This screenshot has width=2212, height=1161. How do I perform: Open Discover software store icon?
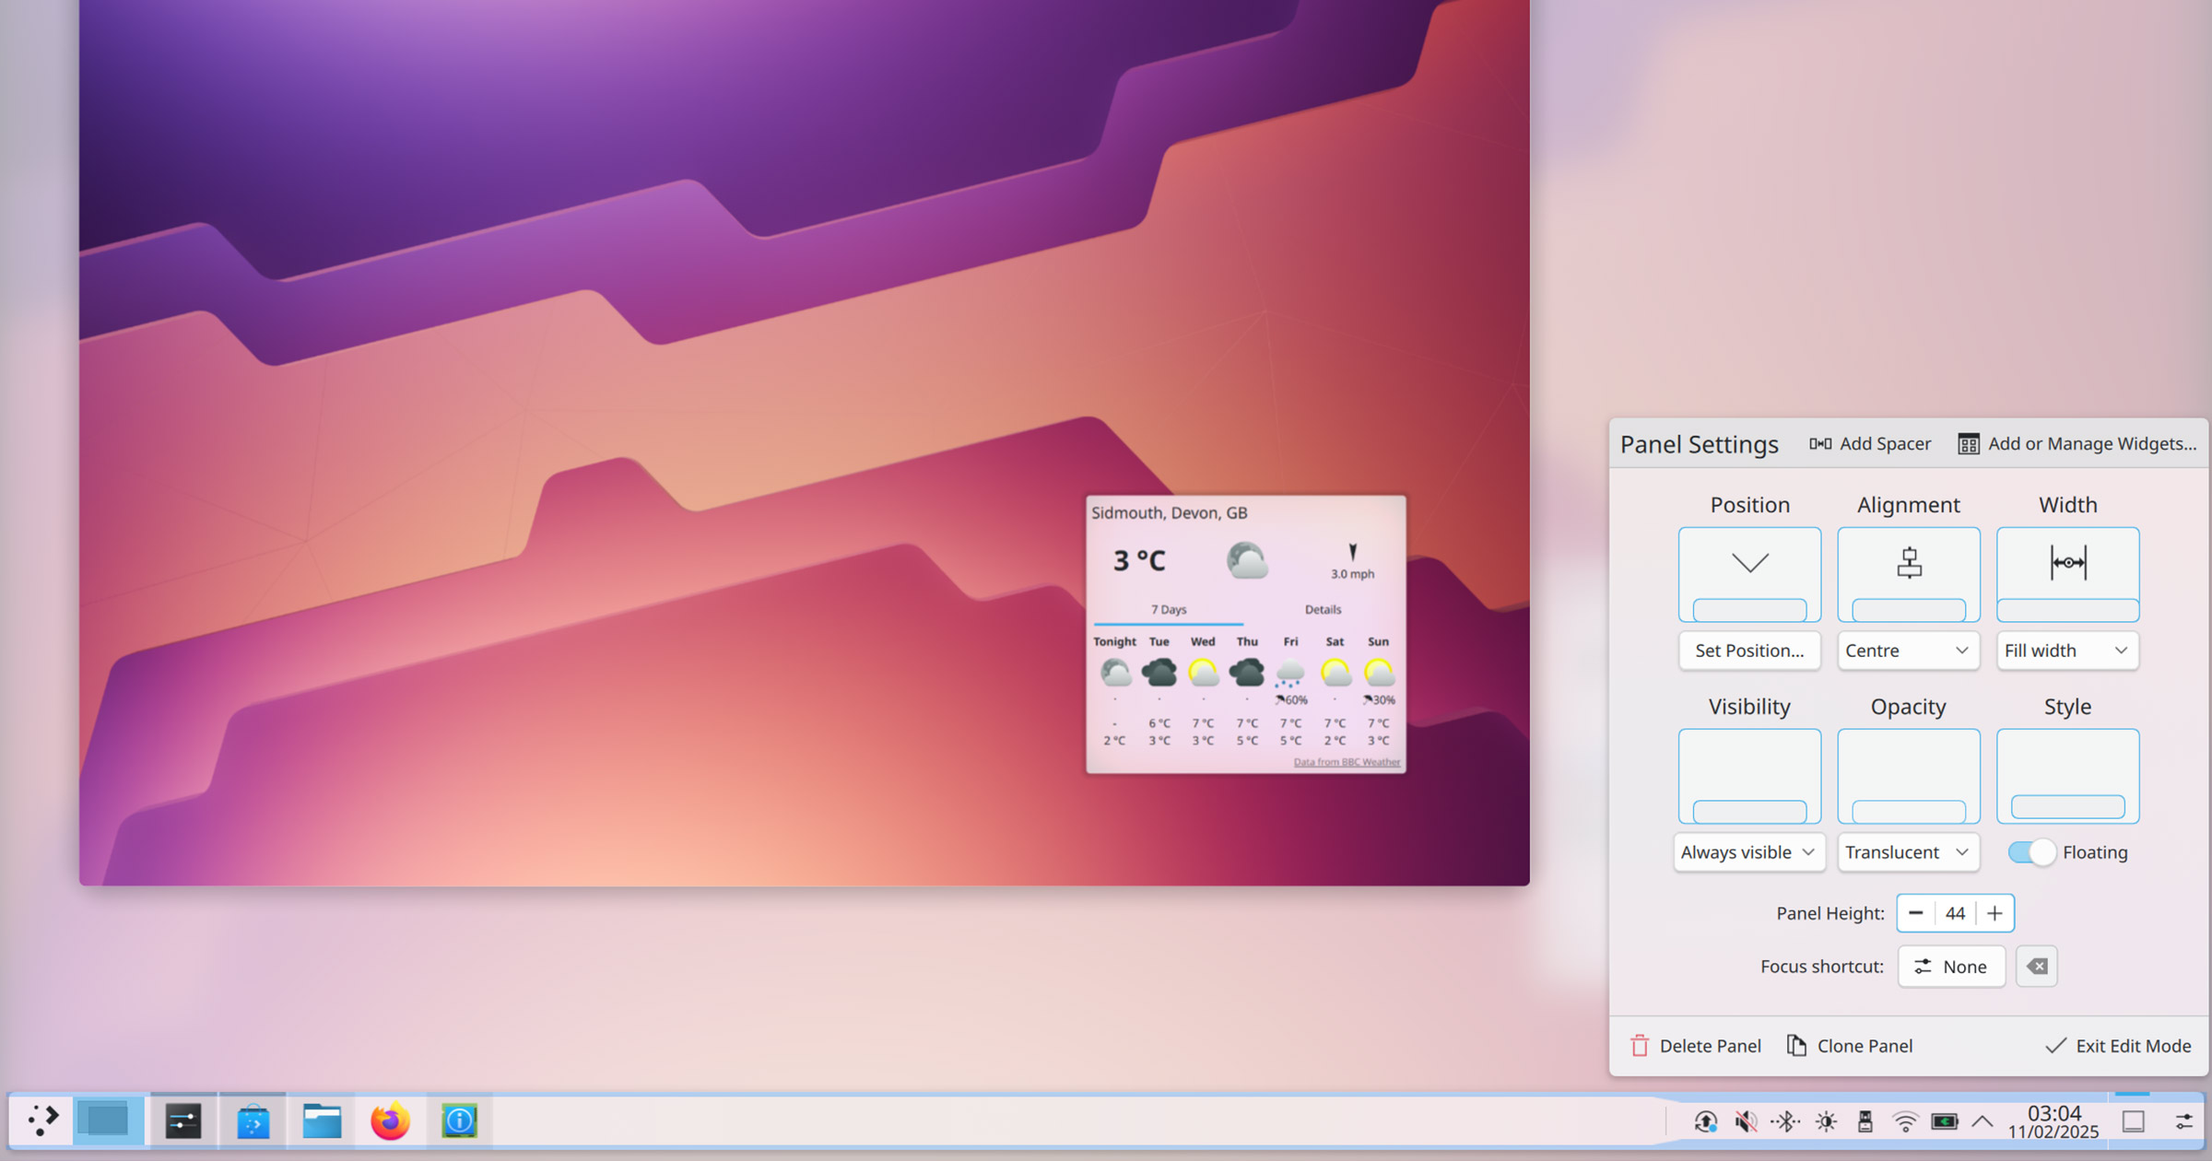253,1120
